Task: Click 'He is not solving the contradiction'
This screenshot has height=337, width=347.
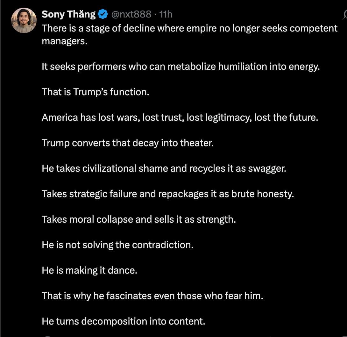Action: [x=118, y=245]
